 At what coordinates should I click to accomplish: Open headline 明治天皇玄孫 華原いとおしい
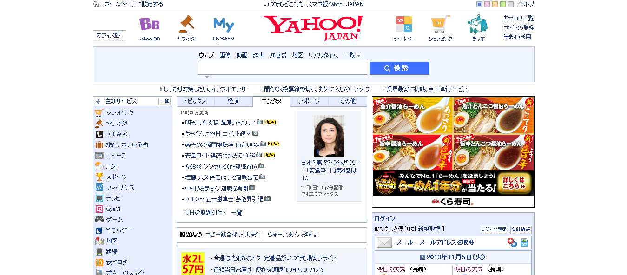pos(220,123)
